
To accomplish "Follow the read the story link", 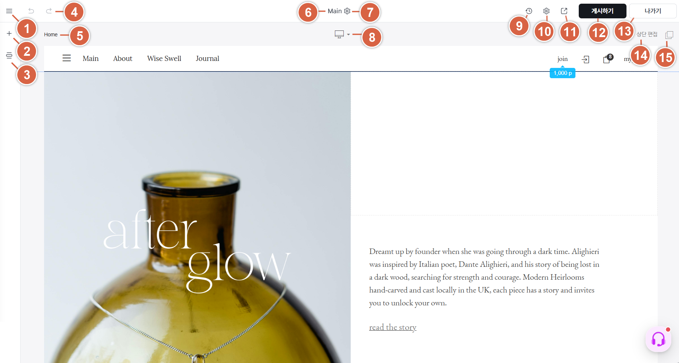I will tap(393, 327).
